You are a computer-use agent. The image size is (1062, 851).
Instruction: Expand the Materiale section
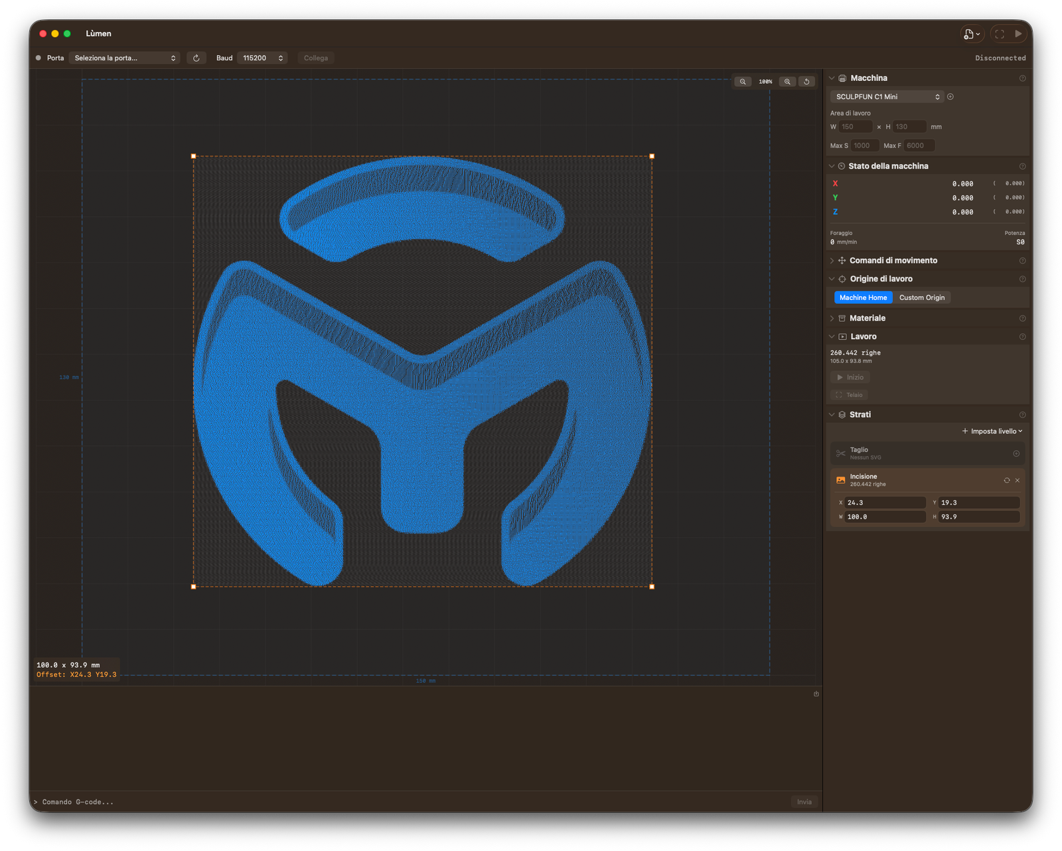click(867, 319)
